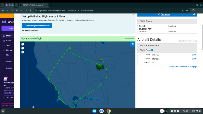Click the BAB airport label on map
This screenshot has width=203, height=114.
tap(100, 60)
